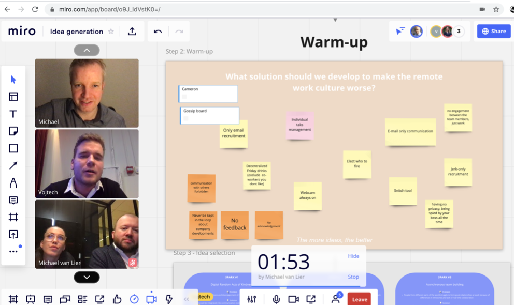Show previous video participants with up chevron

coord(87,50)
